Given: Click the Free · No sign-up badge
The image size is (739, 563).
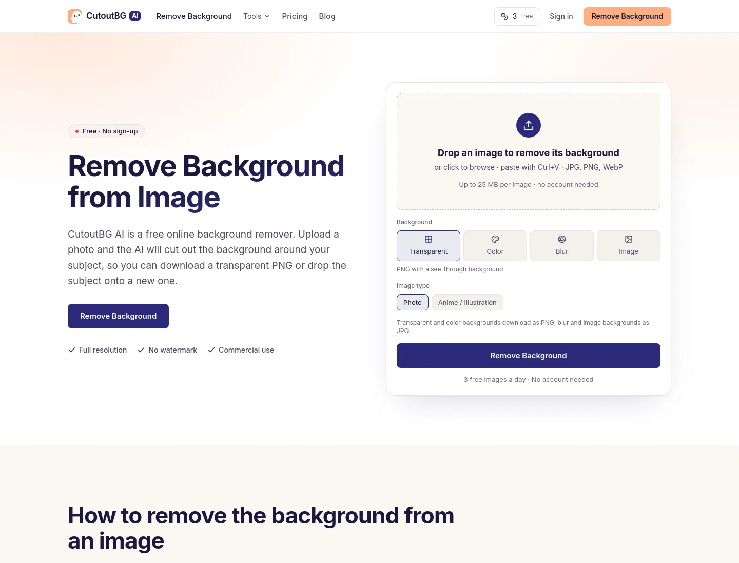Looking at the screenshot, I should point(106,131).
